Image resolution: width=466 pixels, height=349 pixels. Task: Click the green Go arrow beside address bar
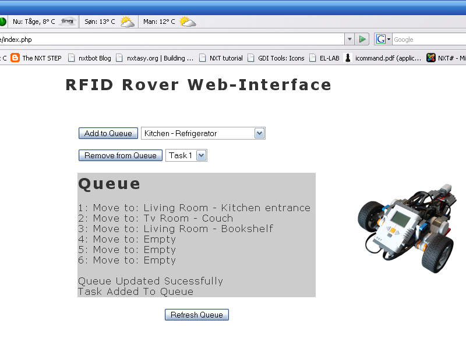(x=362, y=39)
